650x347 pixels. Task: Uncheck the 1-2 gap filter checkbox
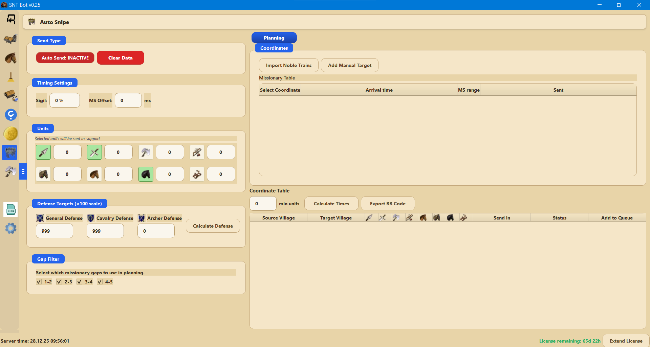(x=39, y=282)
